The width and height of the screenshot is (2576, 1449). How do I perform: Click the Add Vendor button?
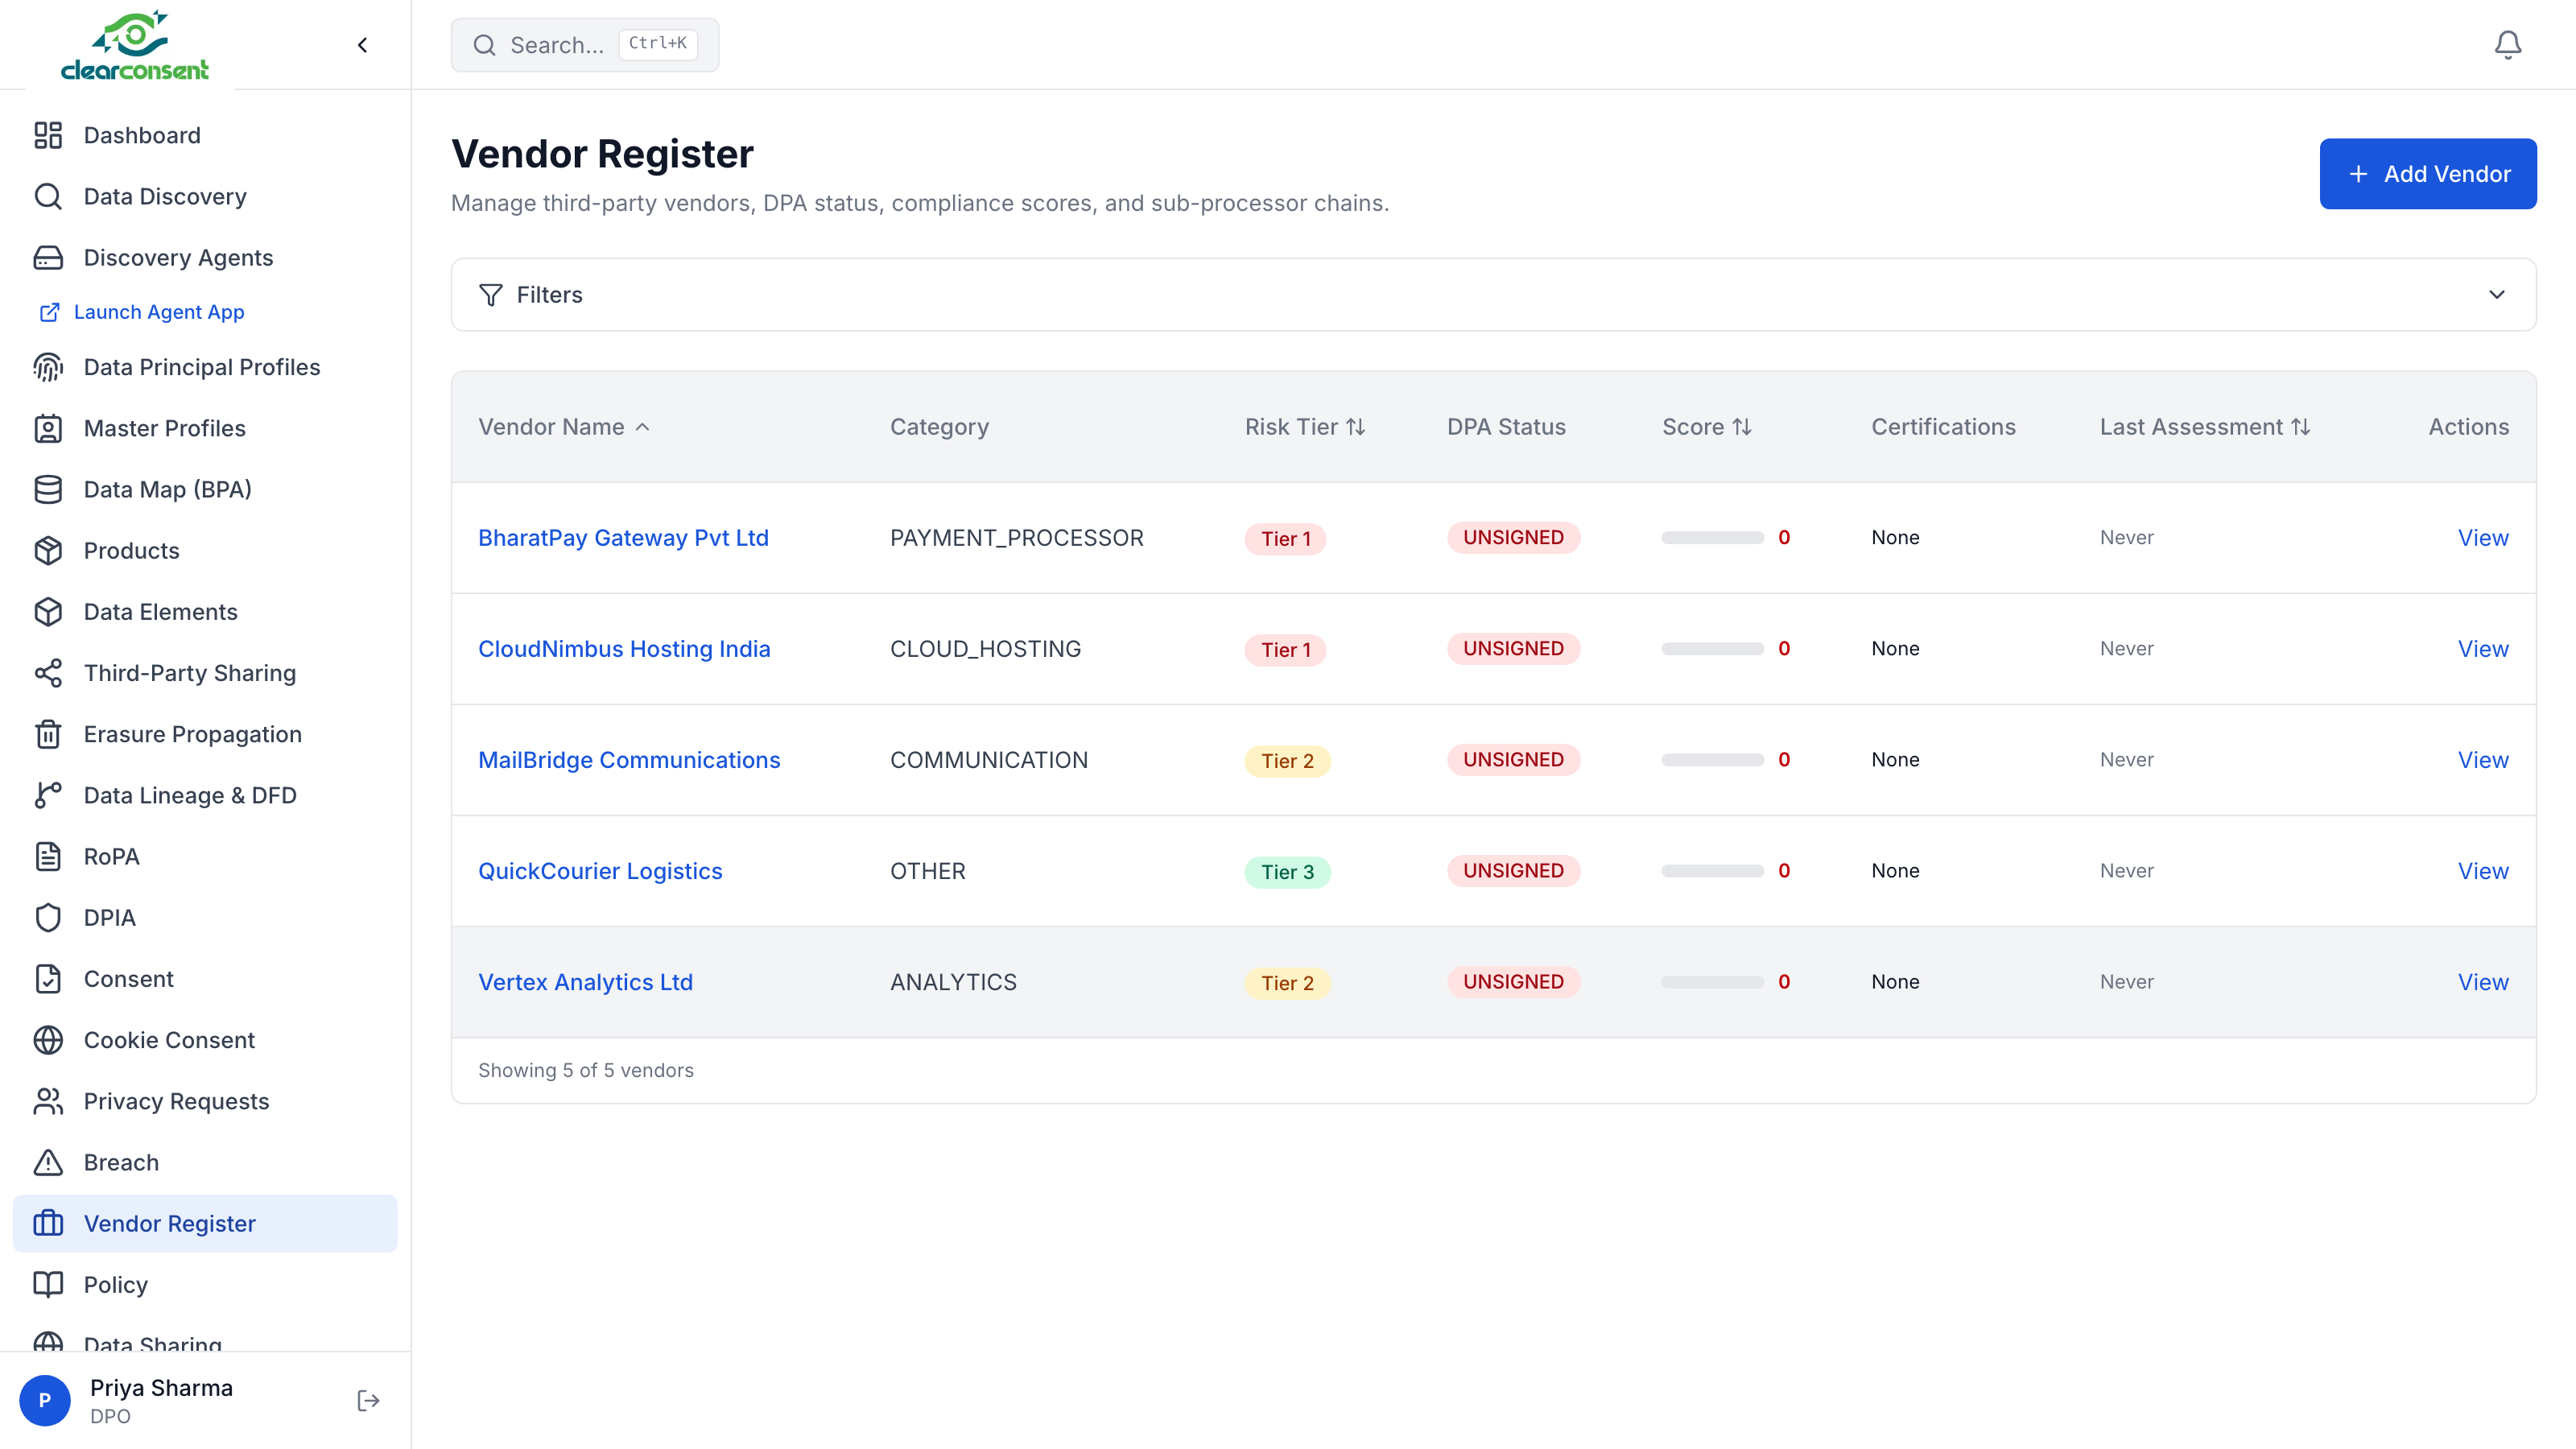tap(2427, 174)
